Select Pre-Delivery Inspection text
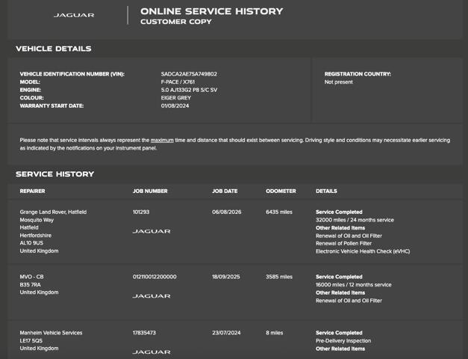This screenshot has width=468, height=359. [343, 341]
